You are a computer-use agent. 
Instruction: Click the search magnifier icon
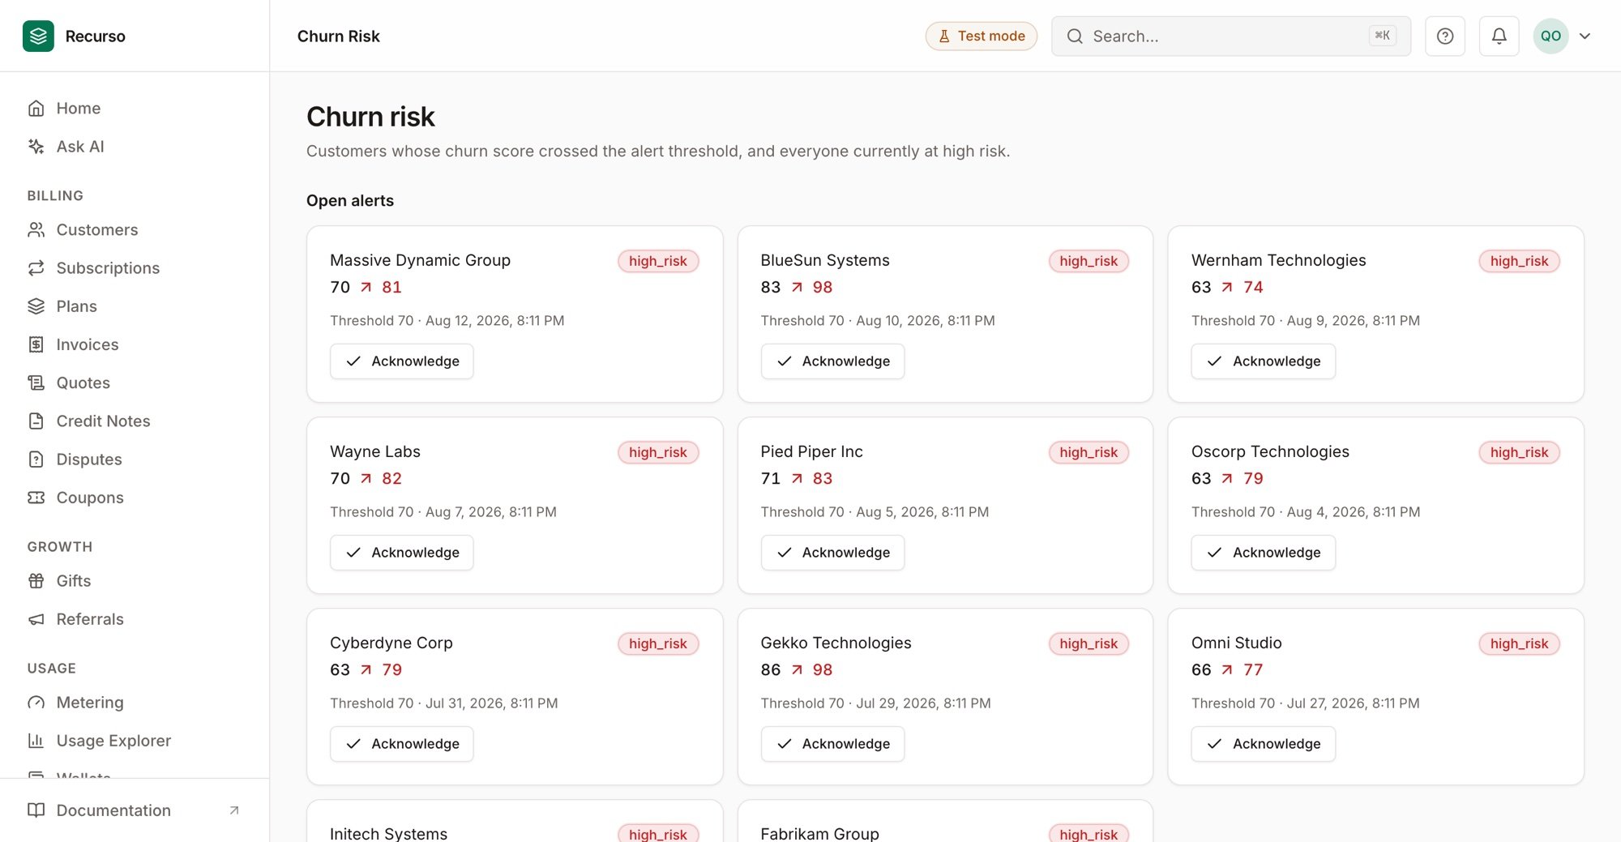[x=1075, y=36]
